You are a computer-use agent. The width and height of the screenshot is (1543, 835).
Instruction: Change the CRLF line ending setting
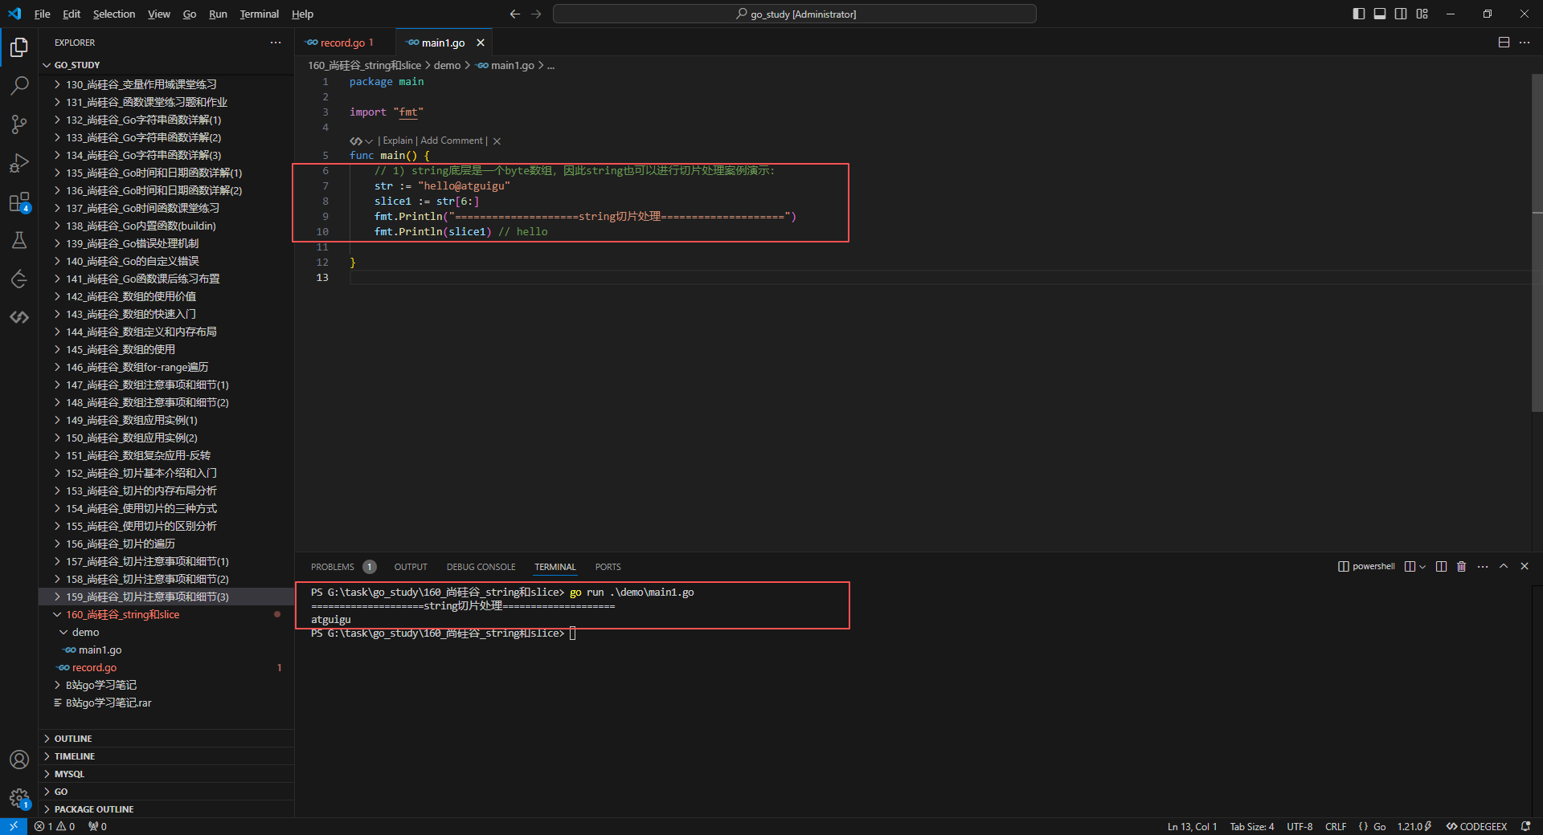click(x=1336, y=826)
